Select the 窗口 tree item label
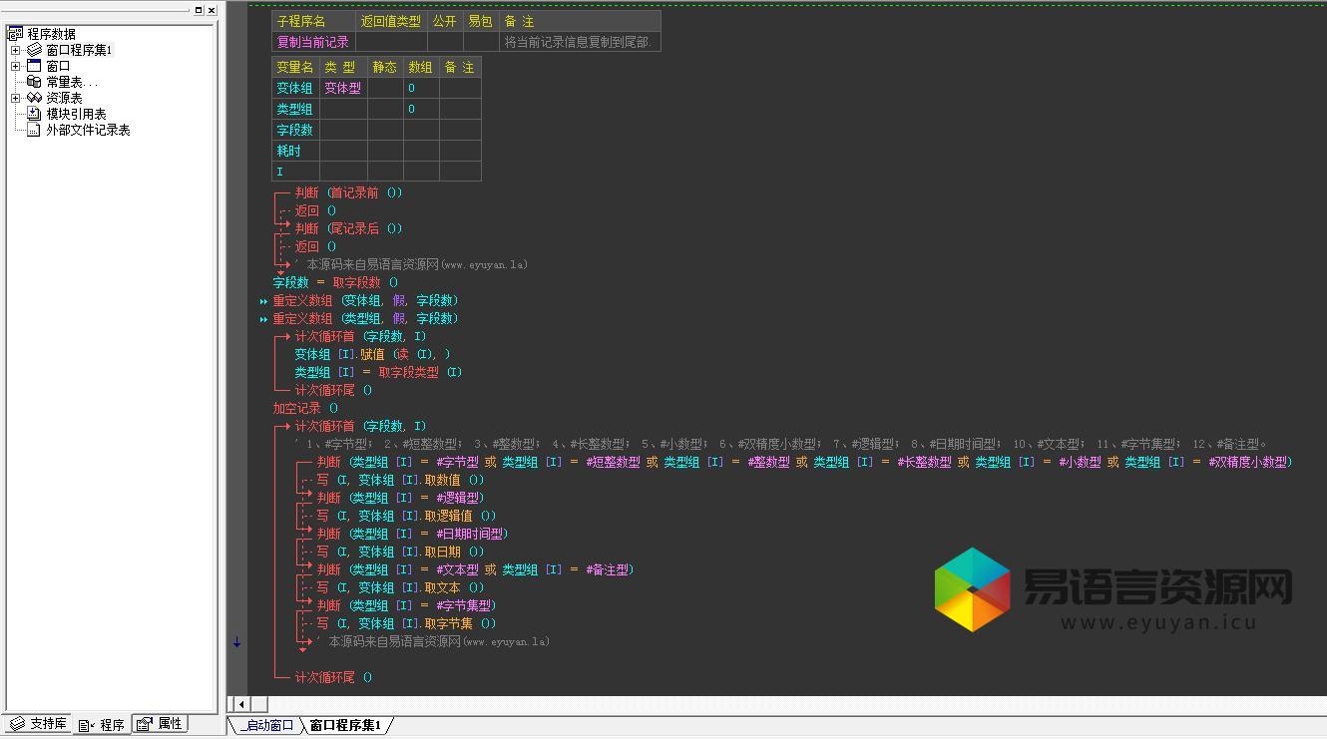 point(58,66)
